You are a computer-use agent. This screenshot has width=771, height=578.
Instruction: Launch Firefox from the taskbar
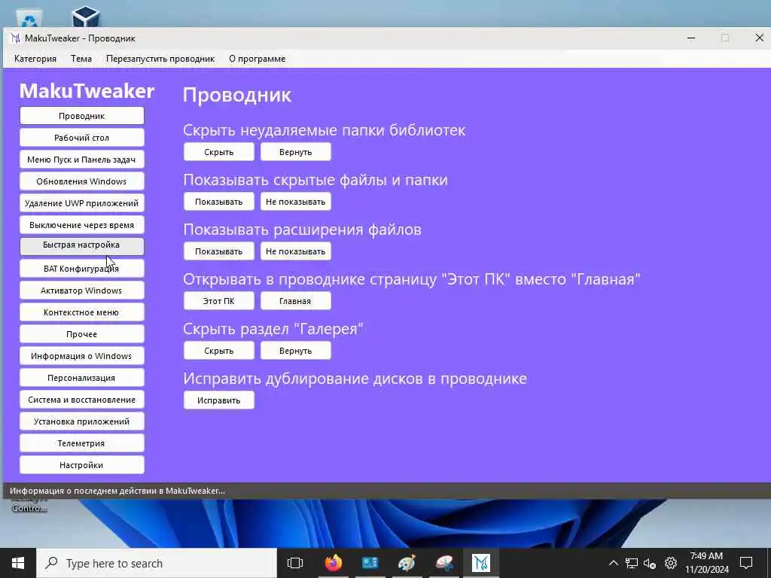pyautogui.click(x=334, y=563)
